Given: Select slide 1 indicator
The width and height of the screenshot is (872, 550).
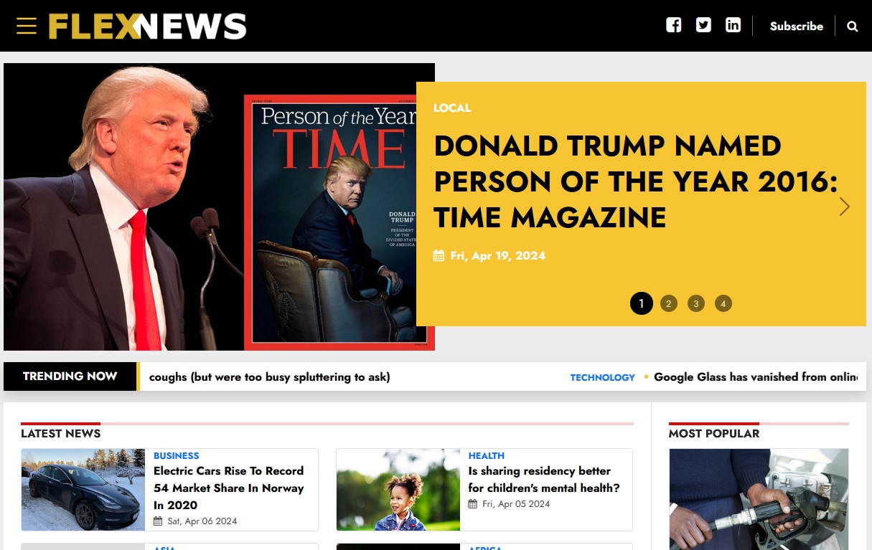Looking at the screenshot, I should 642,303.
